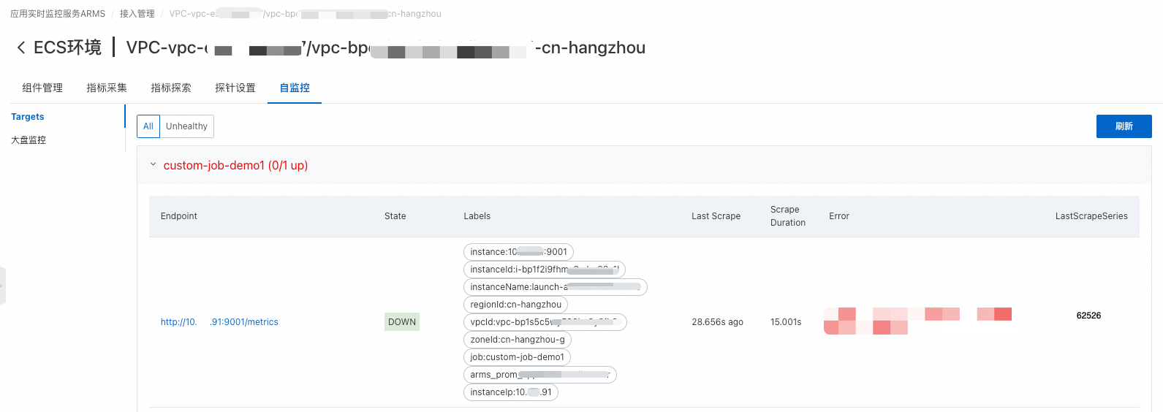Click the custom-job-demo1 (0/1 up) title
This screenshot has width=1163, height=412.
tap(235, 166)
